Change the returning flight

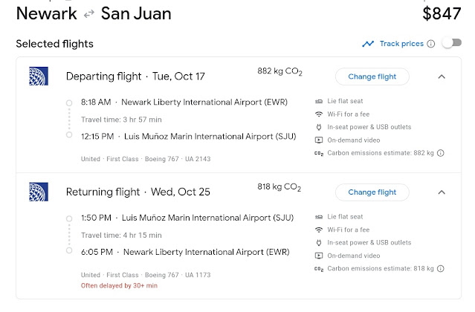pos(372,192)
